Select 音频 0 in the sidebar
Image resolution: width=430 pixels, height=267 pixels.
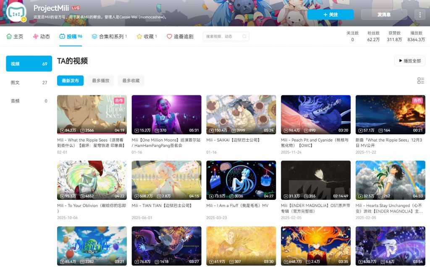29,101
